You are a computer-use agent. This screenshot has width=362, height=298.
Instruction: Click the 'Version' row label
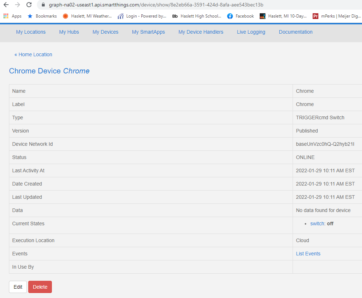coord(20,131)
